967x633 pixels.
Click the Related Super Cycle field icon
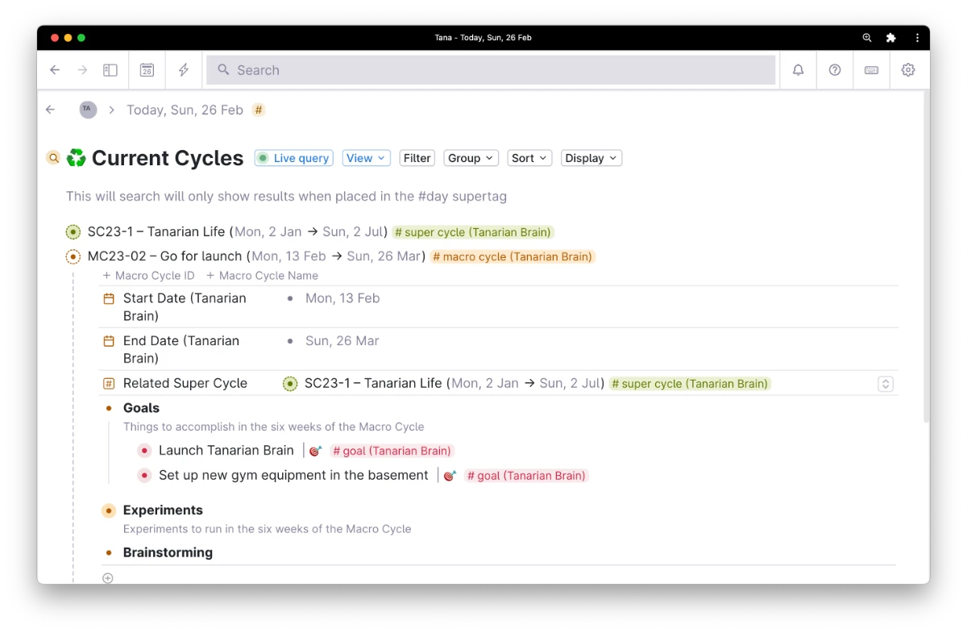pos(109,384)
